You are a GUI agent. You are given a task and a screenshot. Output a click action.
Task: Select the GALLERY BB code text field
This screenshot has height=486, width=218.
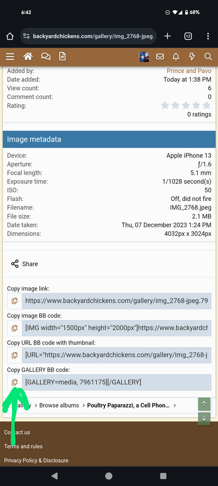click(117, 382)
